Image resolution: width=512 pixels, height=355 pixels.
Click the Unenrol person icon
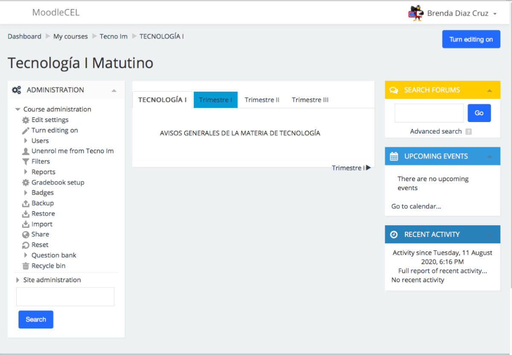[26, 151]
